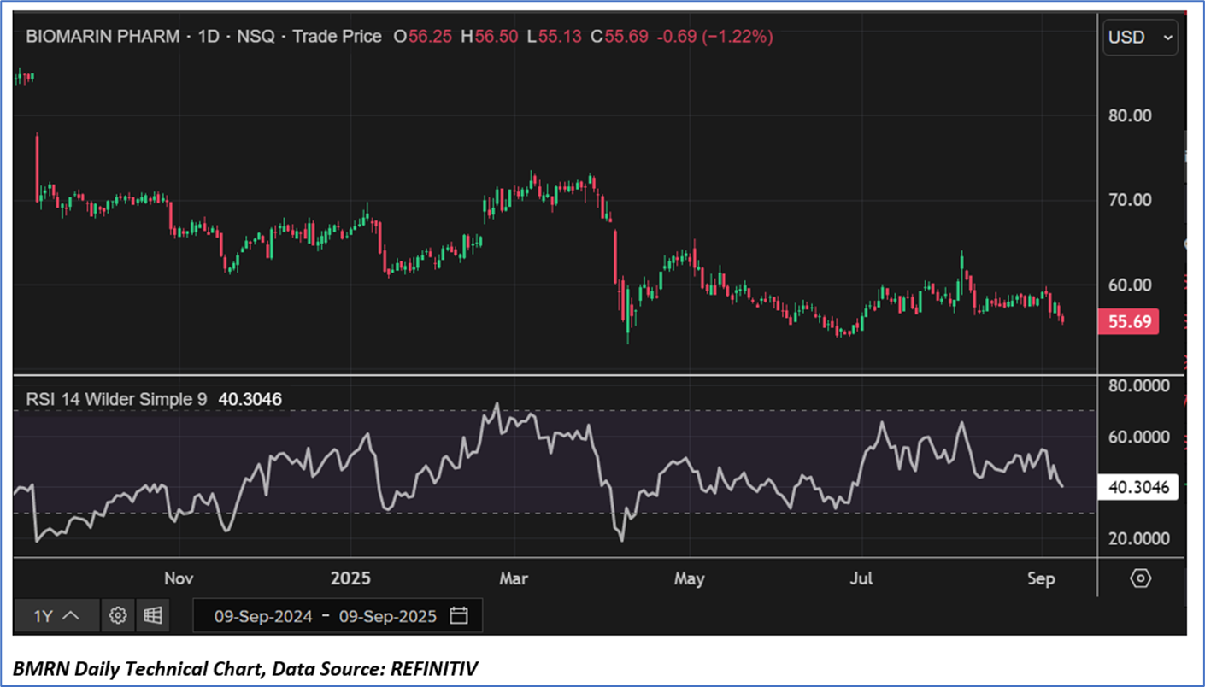Image resolution: width=1205 pixels, height=687 pixels.
Task: Click the RSI value 40.3046 beside indicator name
Action: coord(250,399)
